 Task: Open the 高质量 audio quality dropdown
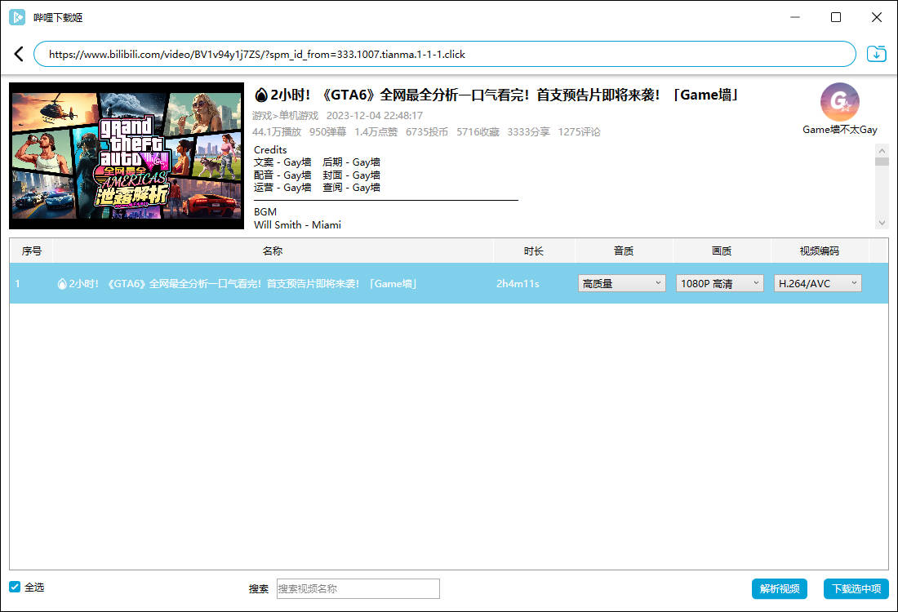tap(621, 283)
